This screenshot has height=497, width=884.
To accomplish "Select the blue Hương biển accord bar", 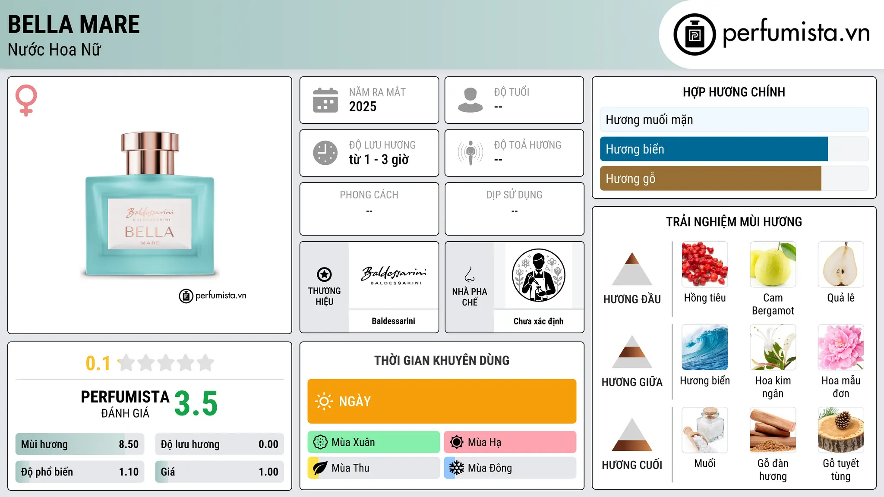I will click(734, 149).
